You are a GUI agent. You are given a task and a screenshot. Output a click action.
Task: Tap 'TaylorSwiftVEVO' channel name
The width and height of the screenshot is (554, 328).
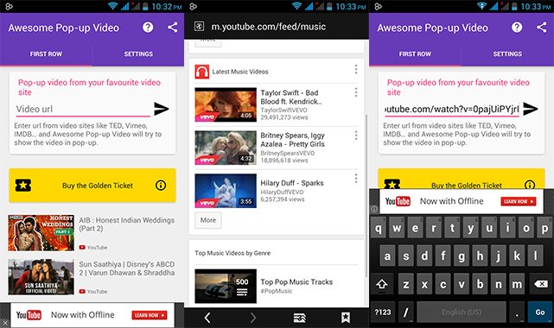(x=283, y=110)
